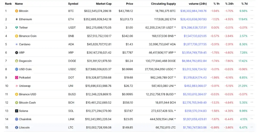
Task: Click the Rank column header
Action: (8, 4)
